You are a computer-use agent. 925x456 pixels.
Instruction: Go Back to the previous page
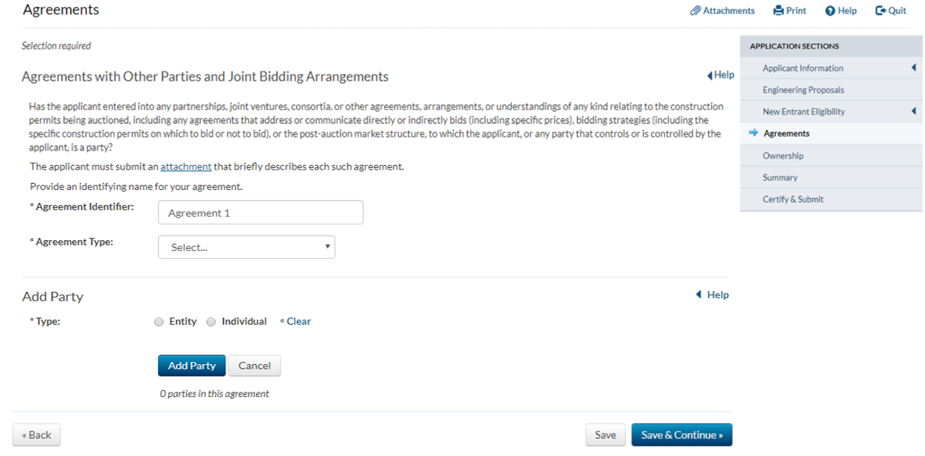(x=36, y=436)
